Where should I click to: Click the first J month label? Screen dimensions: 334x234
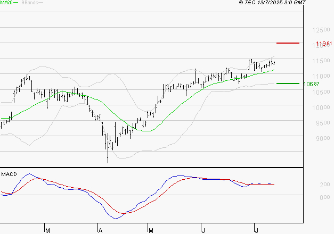click(x=203, y=231)
